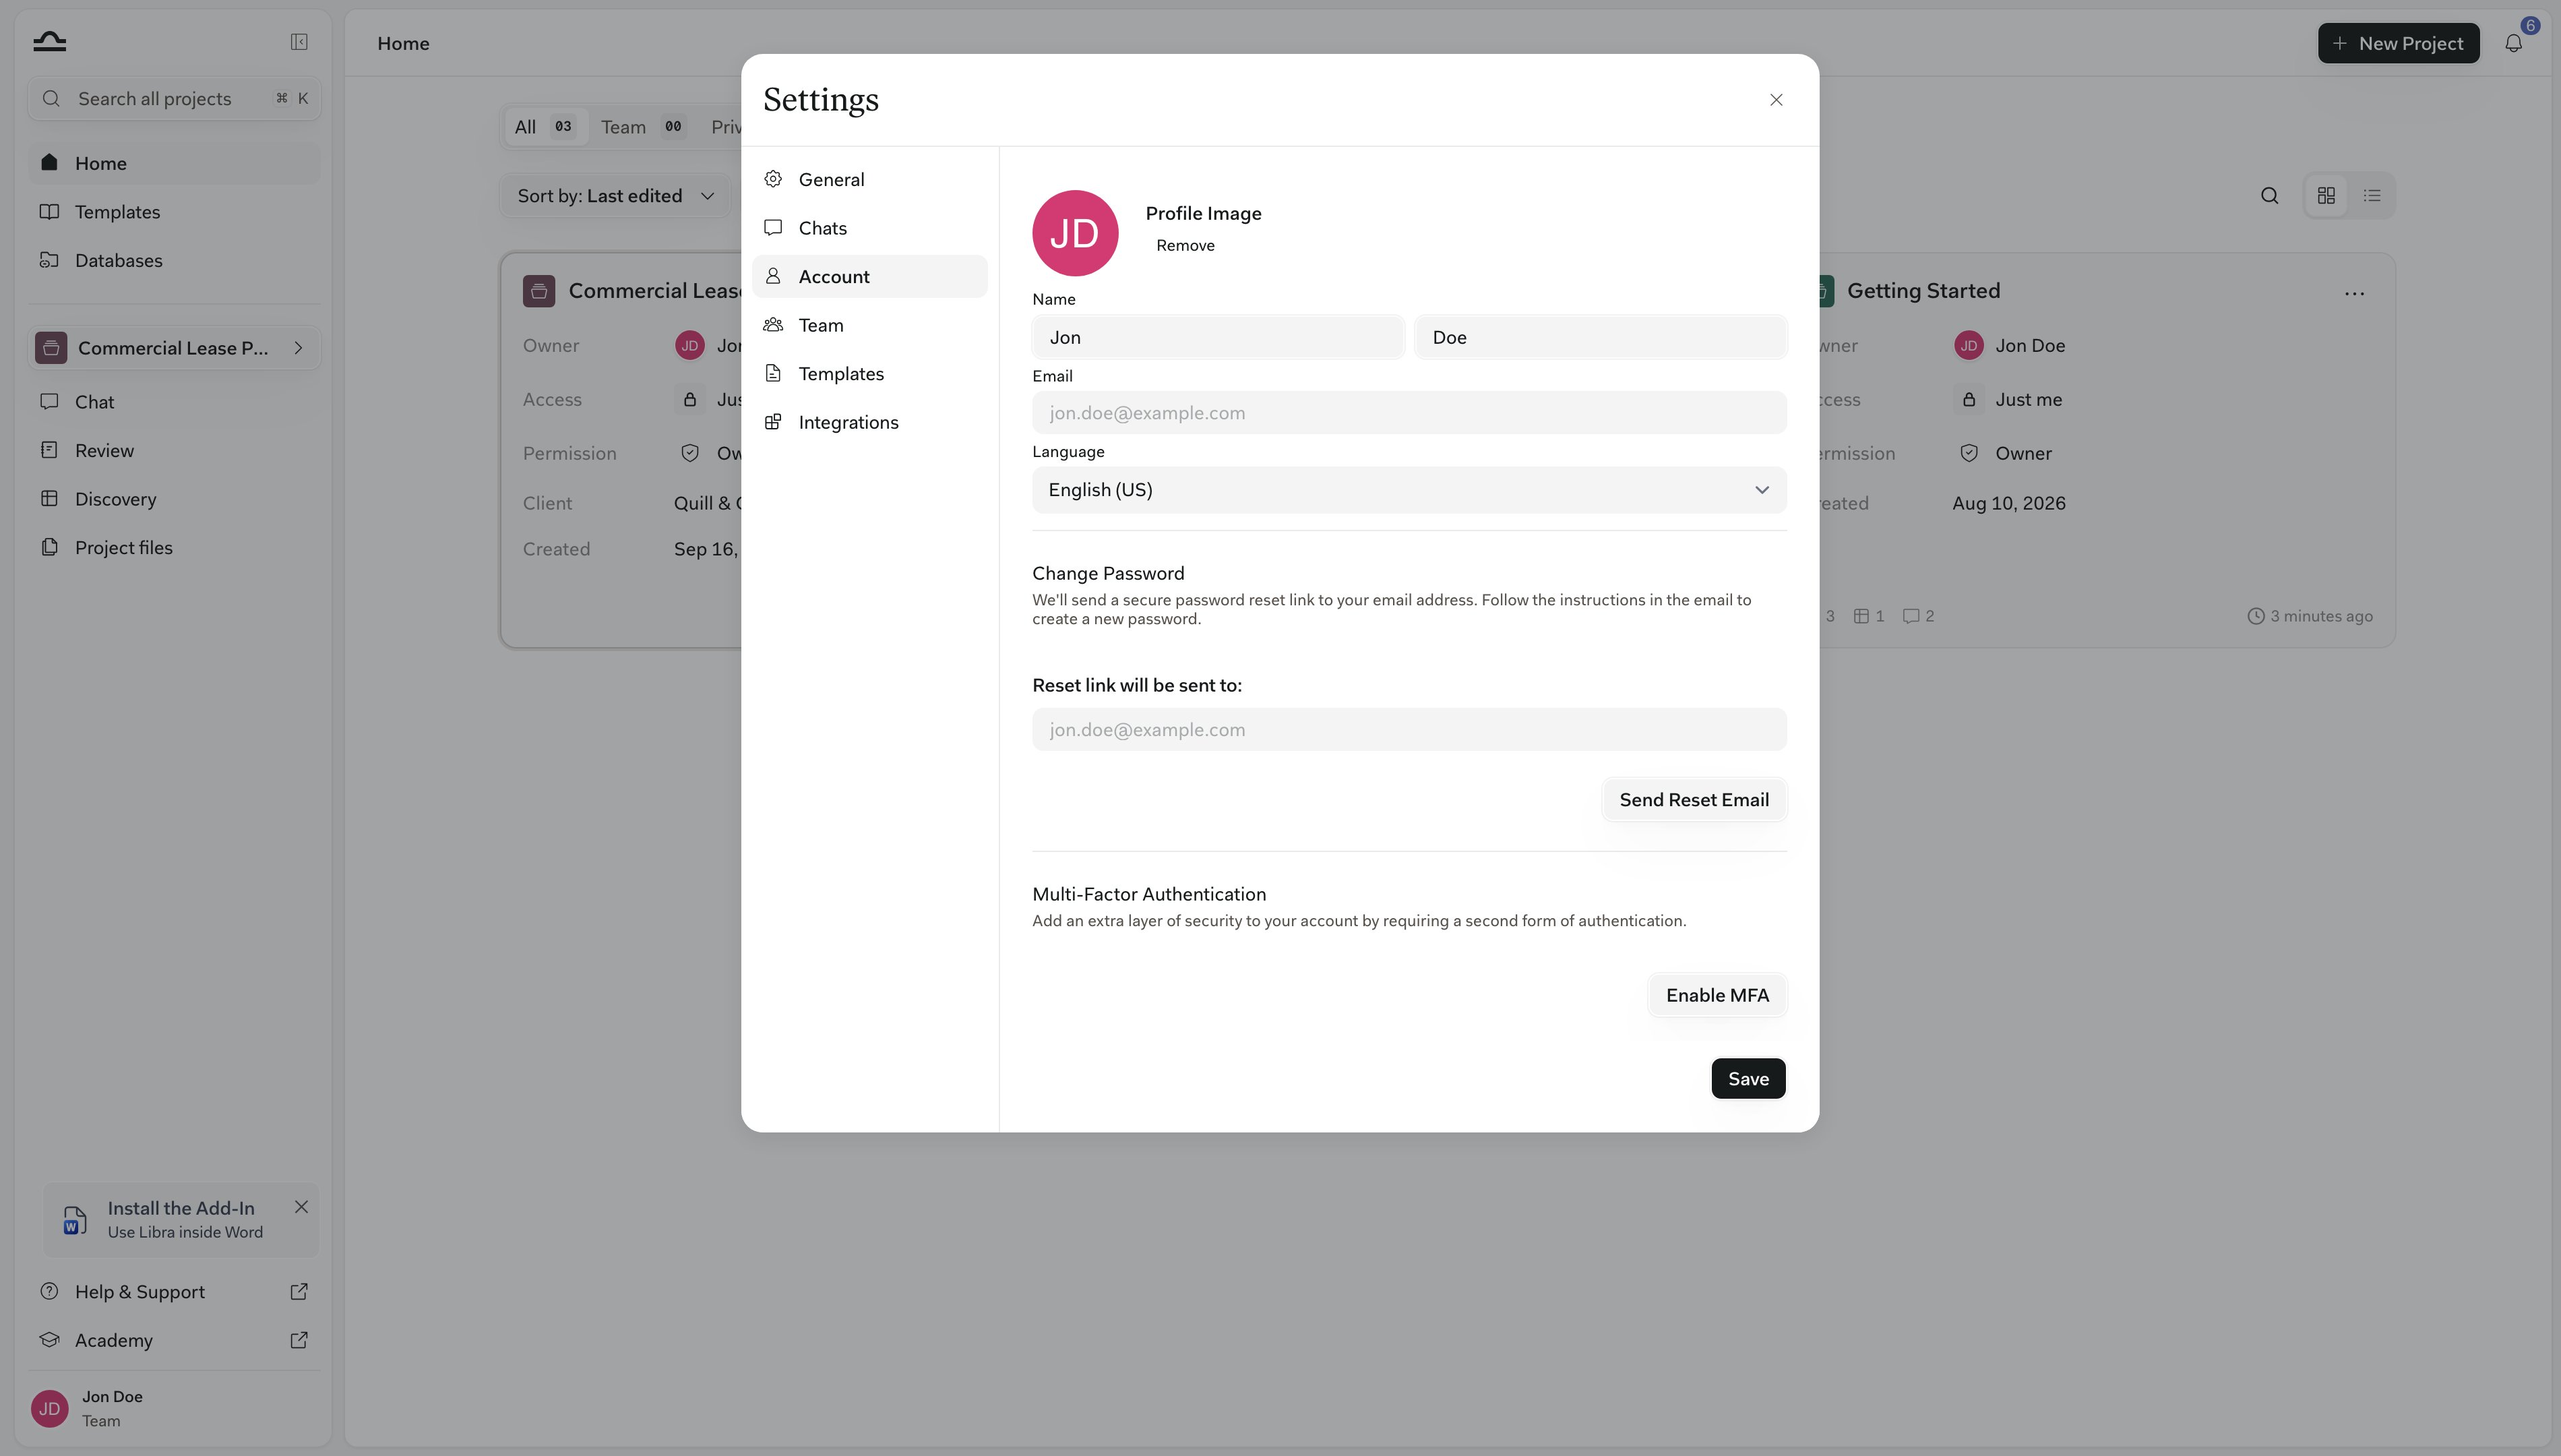Click the Libra logo in sidebar
The image size is (2561, 1456).
pyautogui.click(x=49, y=41)
